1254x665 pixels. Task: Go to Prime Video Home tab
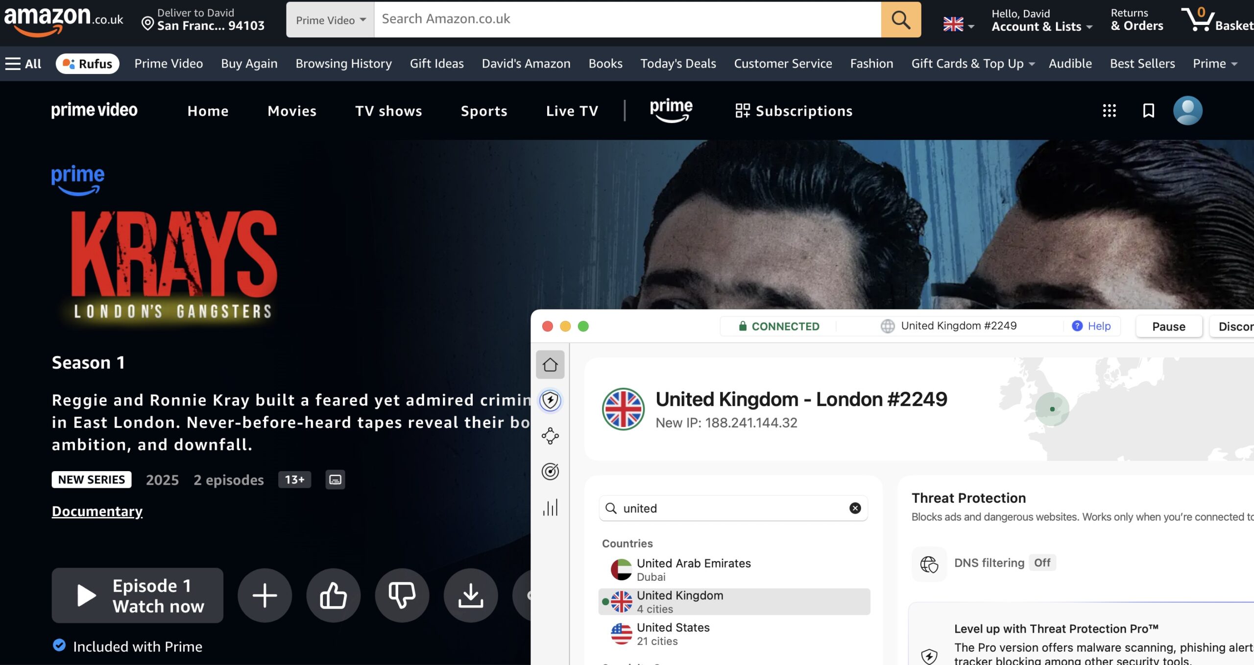208,111
